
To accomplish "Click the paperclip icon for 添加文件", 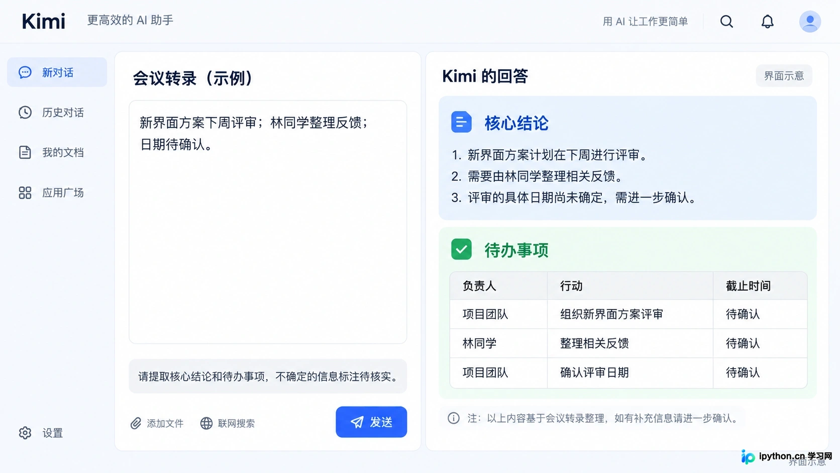I will click(136, 423).
